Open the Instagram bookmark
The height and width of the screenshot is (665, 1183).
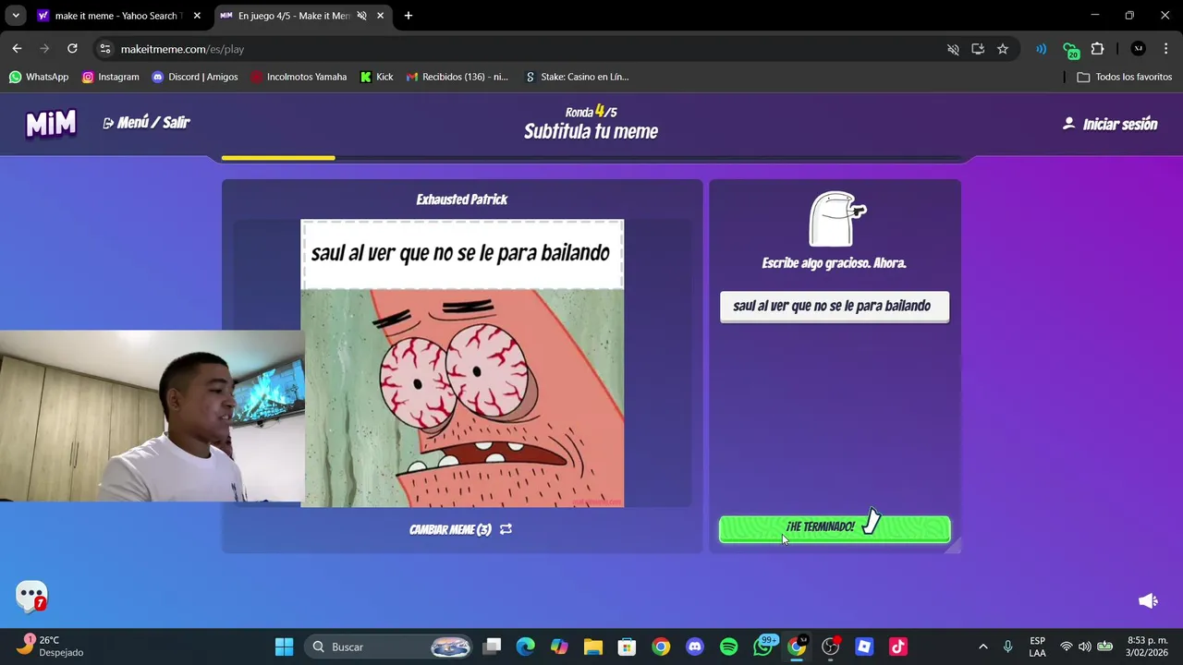coord(111,77)
